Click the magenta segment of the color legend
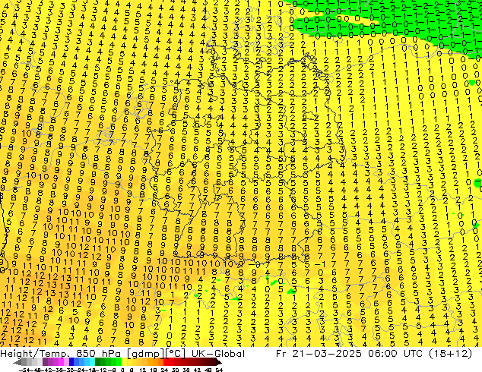Viewport: 482px width, 372px height. coord(61,362)
